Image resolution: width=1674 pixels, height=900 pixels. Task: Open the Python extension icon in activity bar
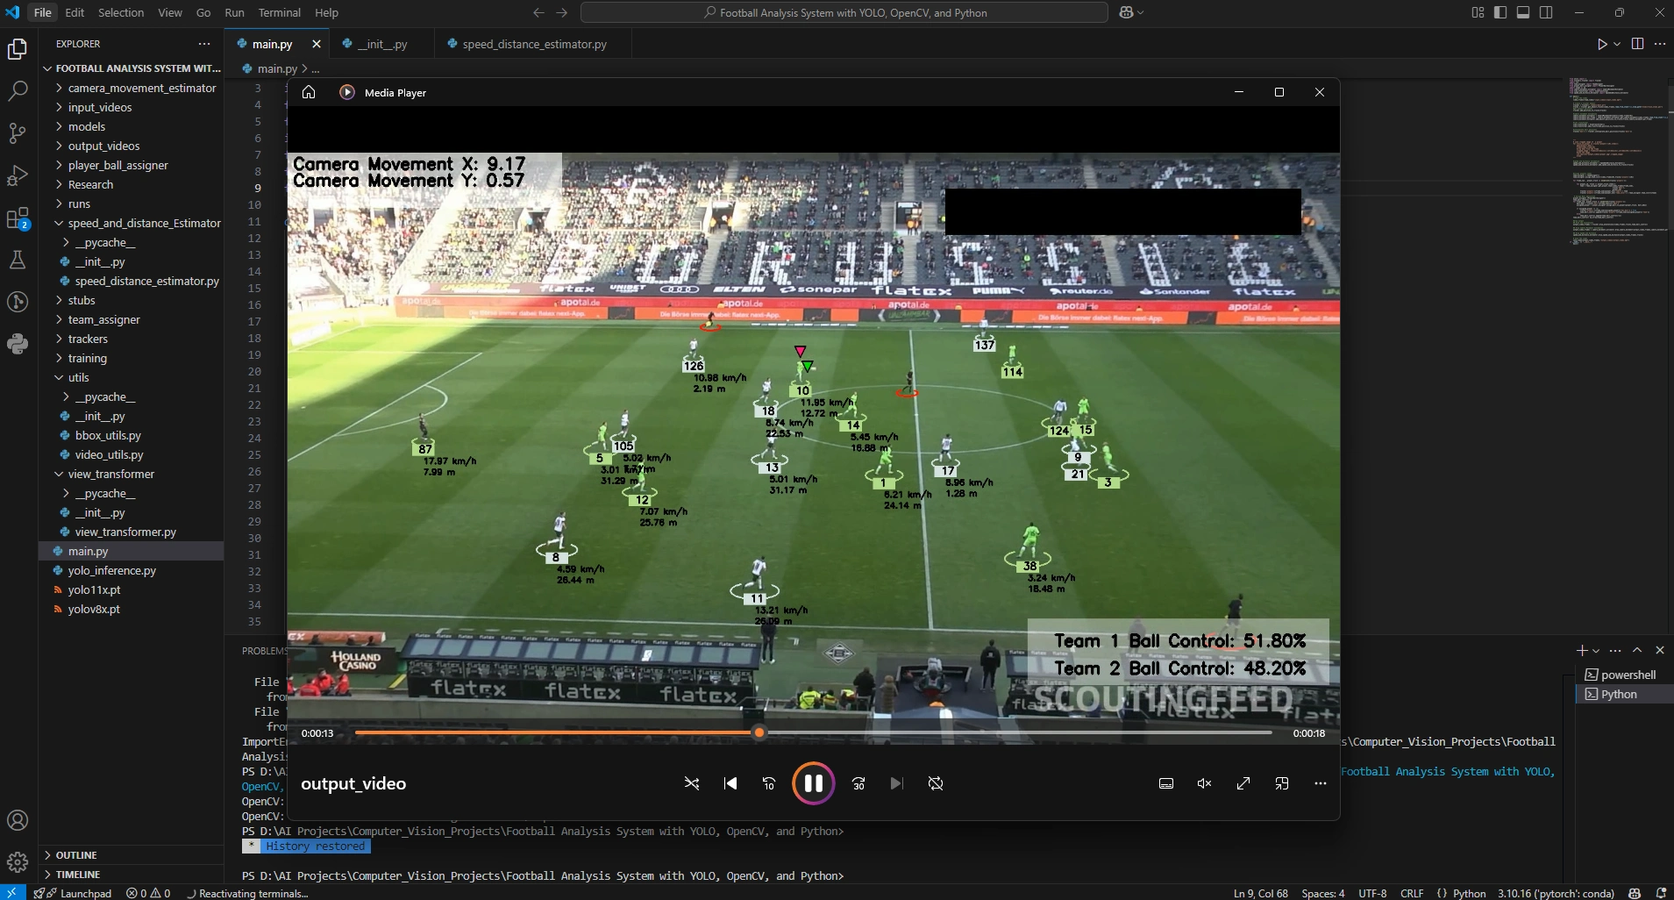tap(18, 344)
